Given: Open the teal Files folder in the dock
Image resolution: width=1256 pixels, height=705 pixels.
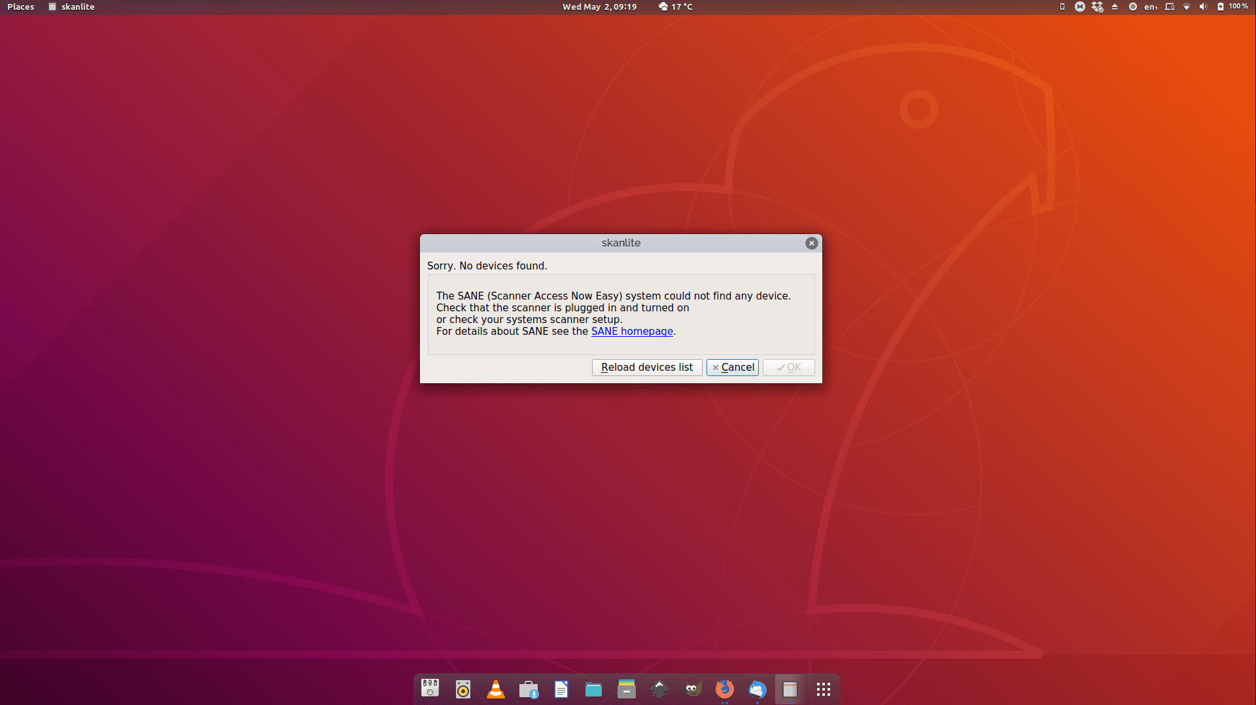Looking at the screenshot, I should (594, 689).
